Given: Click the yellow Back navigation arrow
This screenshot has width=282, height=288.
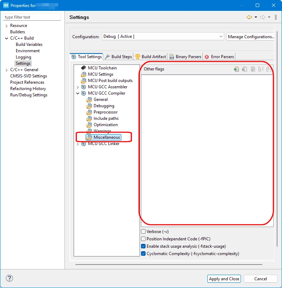Looking at the screenshot, I should coord(249,17).
